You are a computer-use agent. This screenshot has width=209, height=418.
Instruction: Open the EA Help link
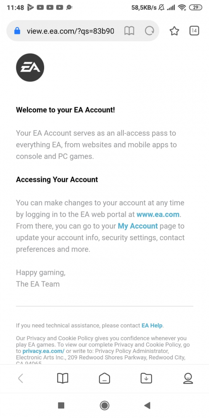(x=152, y=325)
